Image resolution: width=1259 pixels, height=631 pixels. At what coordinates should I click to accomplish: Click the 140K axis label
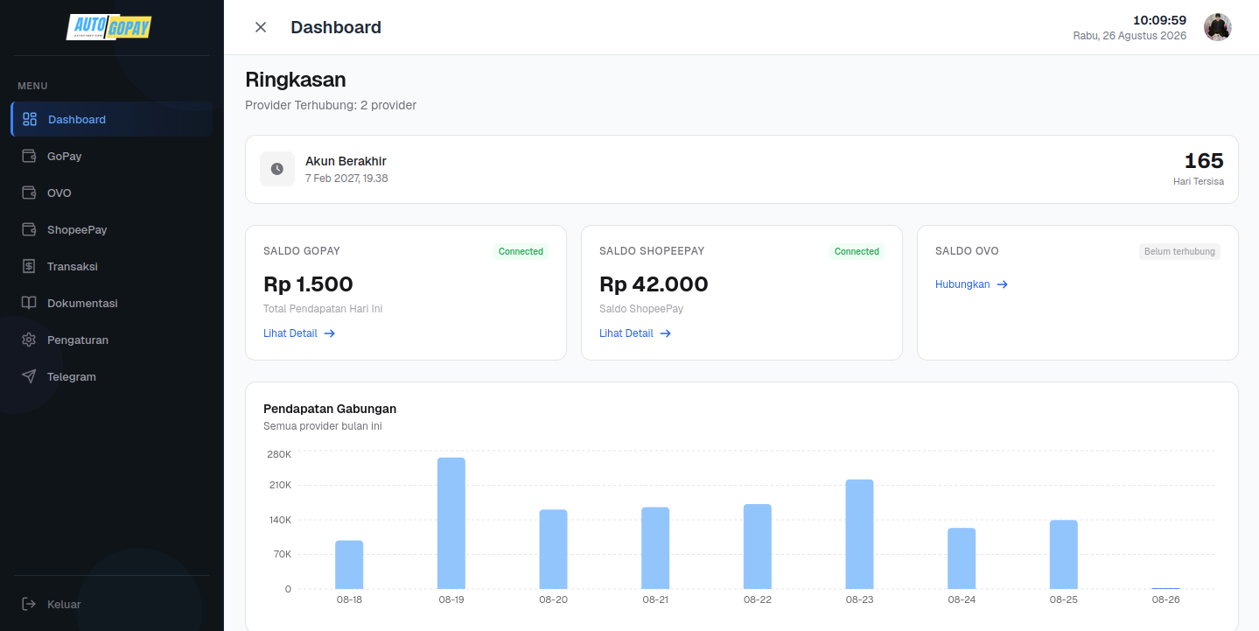[280, 520]
